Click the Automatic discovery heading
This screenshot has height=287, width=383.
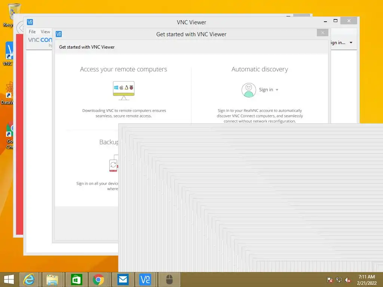[x=260, y=69]
